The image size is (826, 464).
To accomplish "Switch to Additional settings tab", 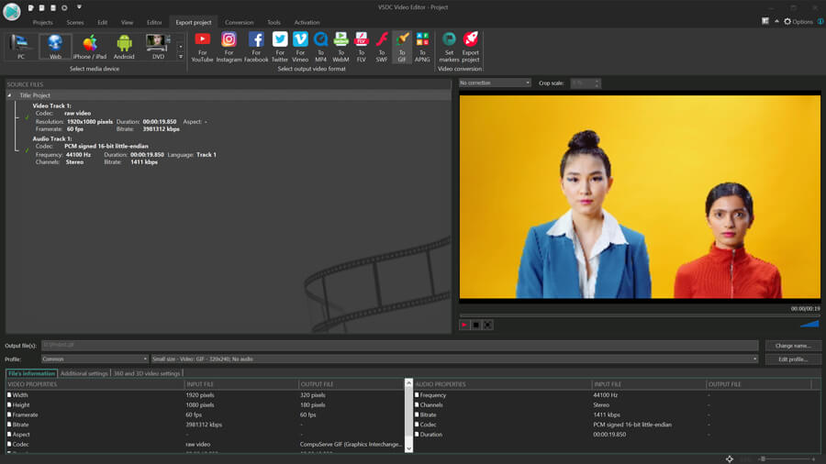I will pyautogui.click(x=84, y=373).
